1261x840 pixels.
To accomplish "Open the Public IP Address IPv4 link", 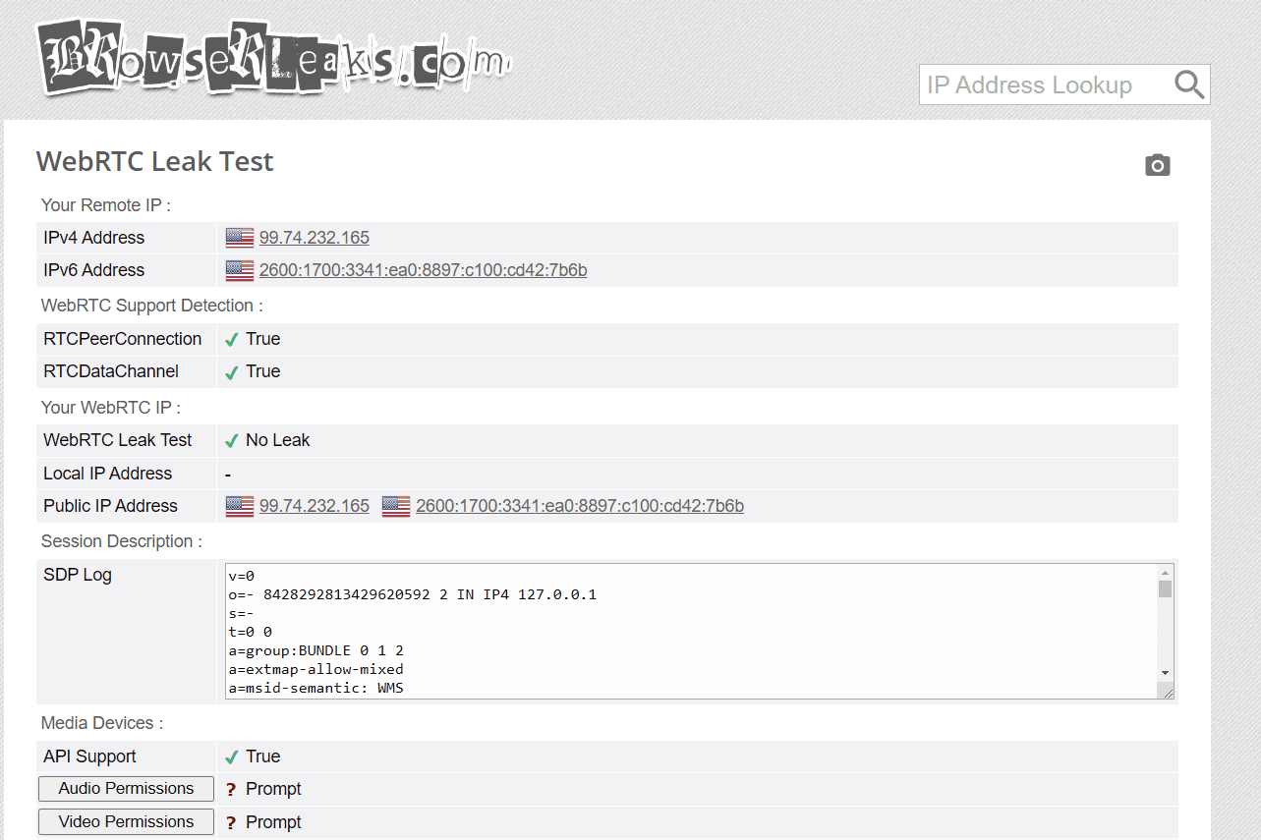I will tap(315, 506).
